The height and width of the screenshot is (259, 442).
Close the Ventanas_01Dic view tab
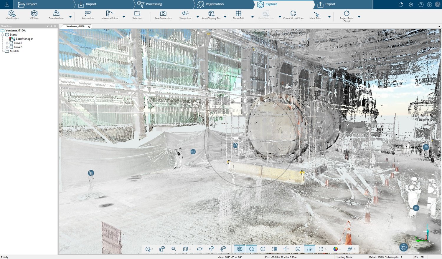(x=89, y=26)
